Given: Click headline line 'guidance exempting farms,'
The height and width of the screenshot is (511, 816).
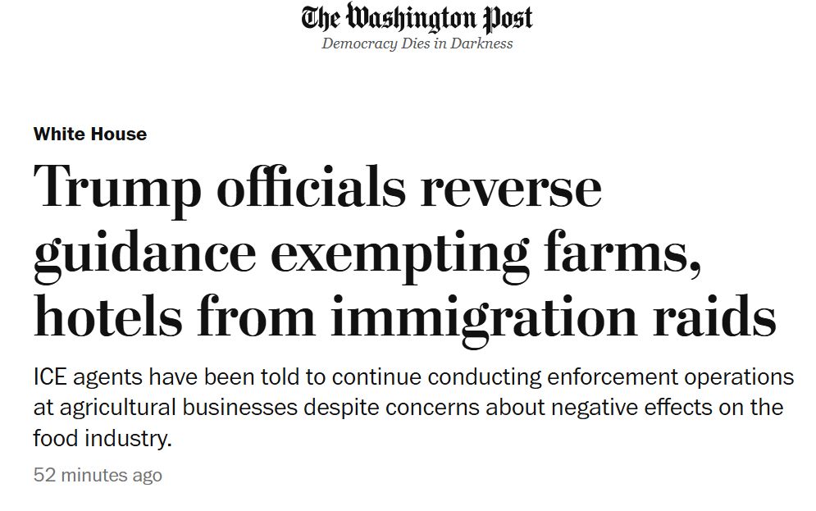Looking at the screenshot, I should click(367, 254).
